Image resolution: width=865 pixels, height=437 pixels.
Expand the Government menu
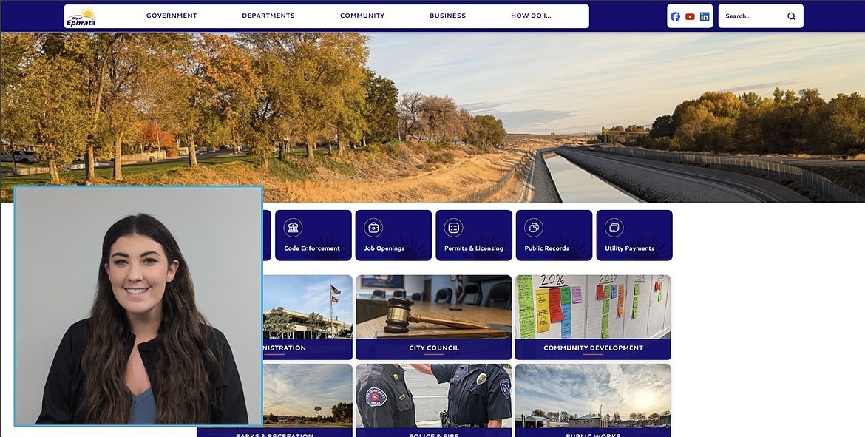pos(172,16)
